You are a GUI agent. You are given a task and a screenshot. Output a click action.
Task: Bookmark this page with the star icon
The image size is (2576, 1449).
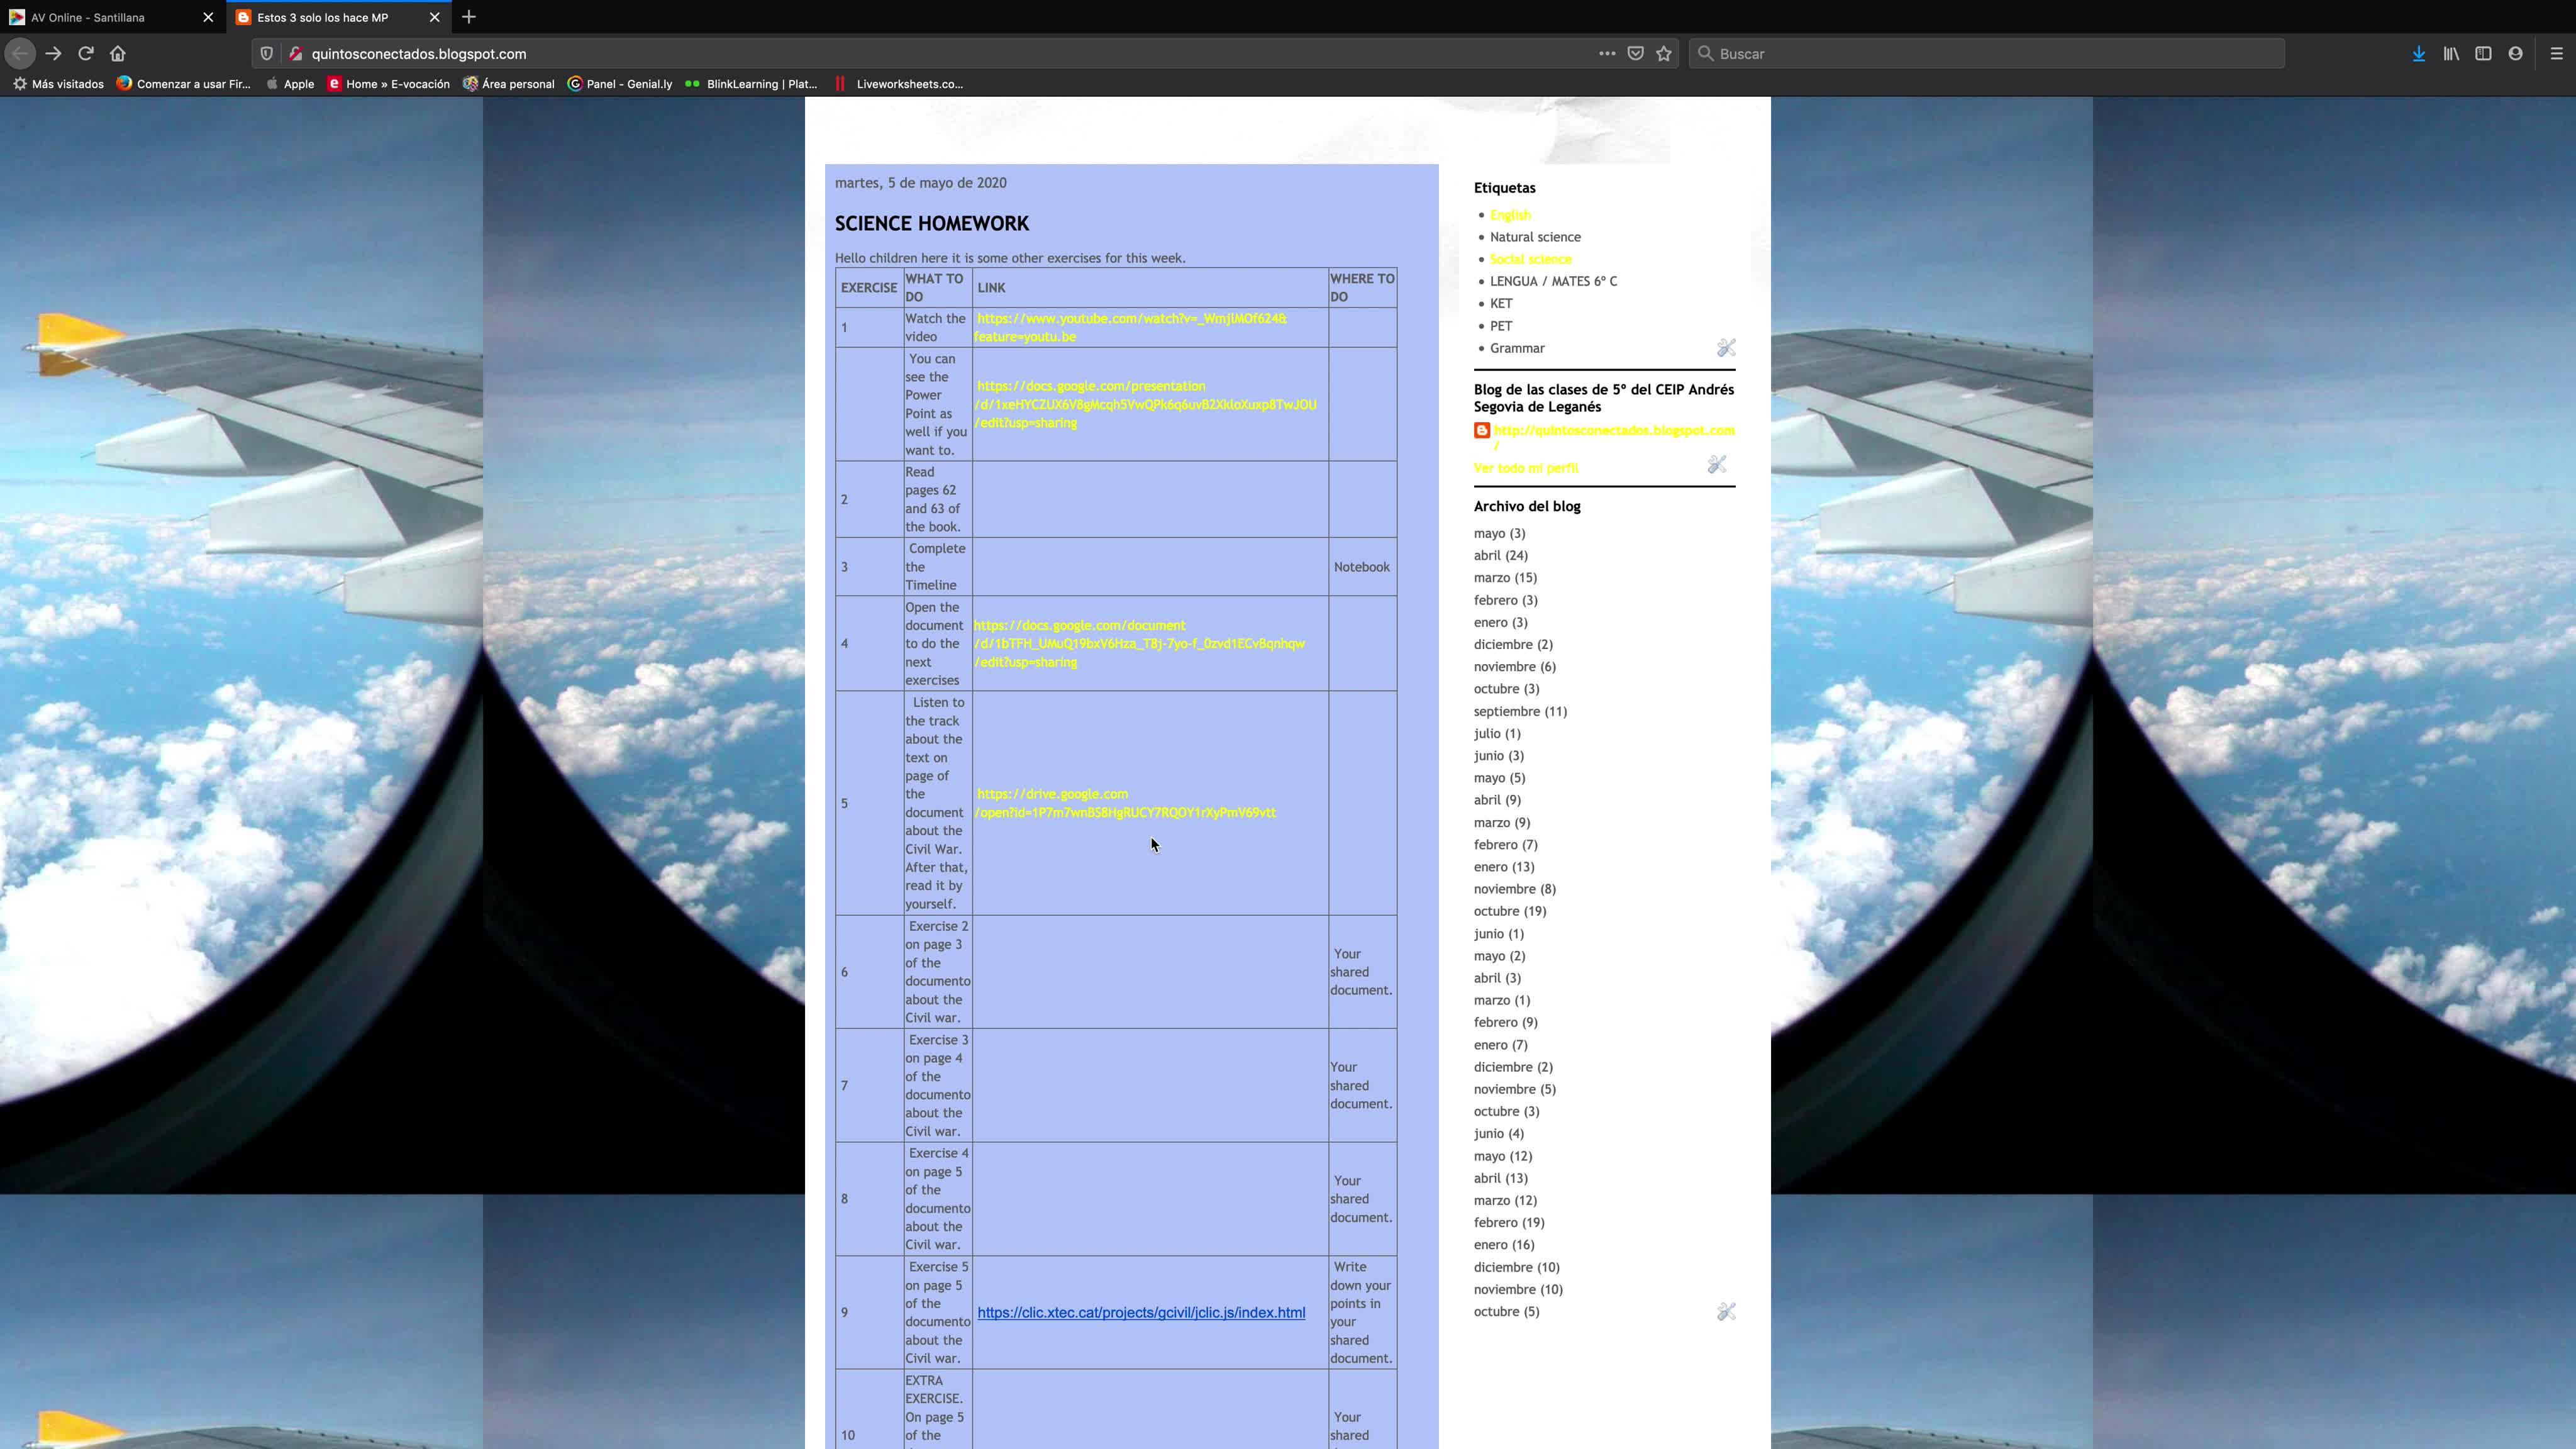click(x=1664, y=54)
